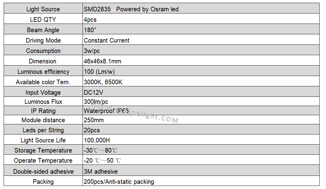Click the 100,000H light source life value
The image size is (326, 189).
tap(97, 140)
